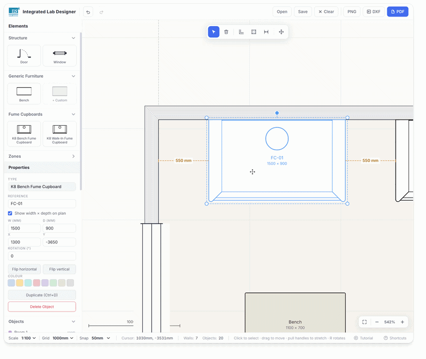
Task: Click the fit-to-screen icon
Action: coord(365,322)
